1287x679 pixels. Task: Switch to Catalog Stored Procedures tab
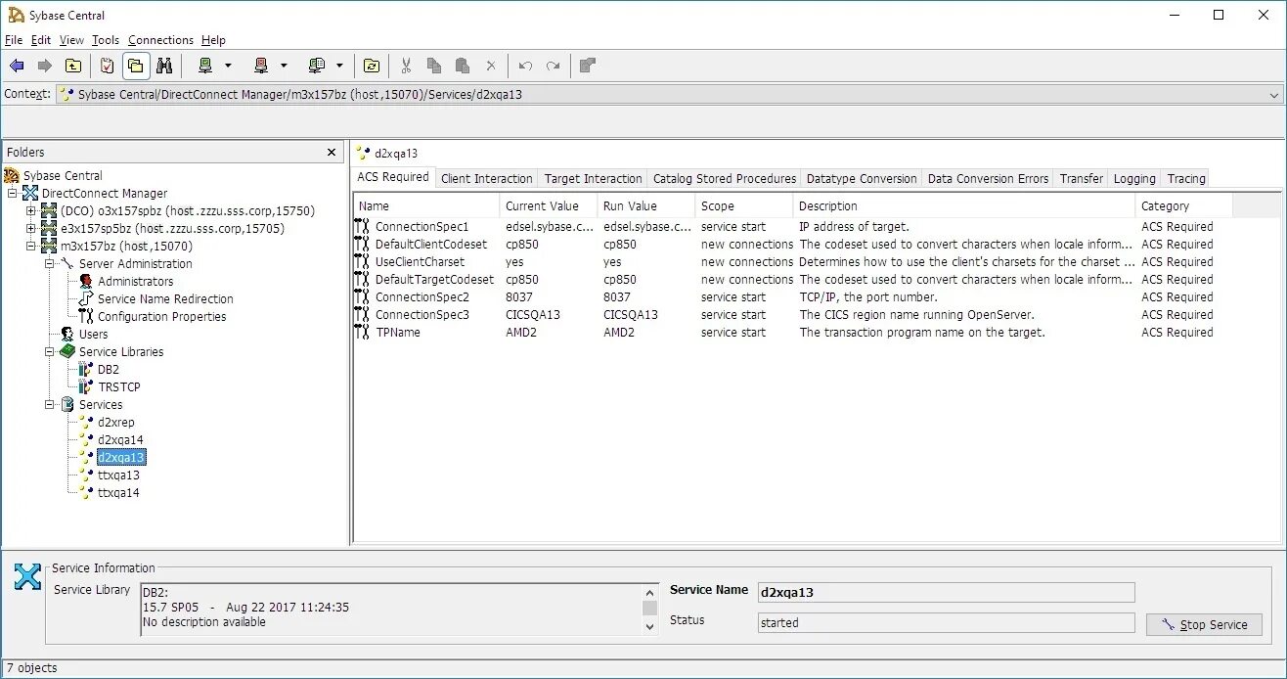point(724,179)
